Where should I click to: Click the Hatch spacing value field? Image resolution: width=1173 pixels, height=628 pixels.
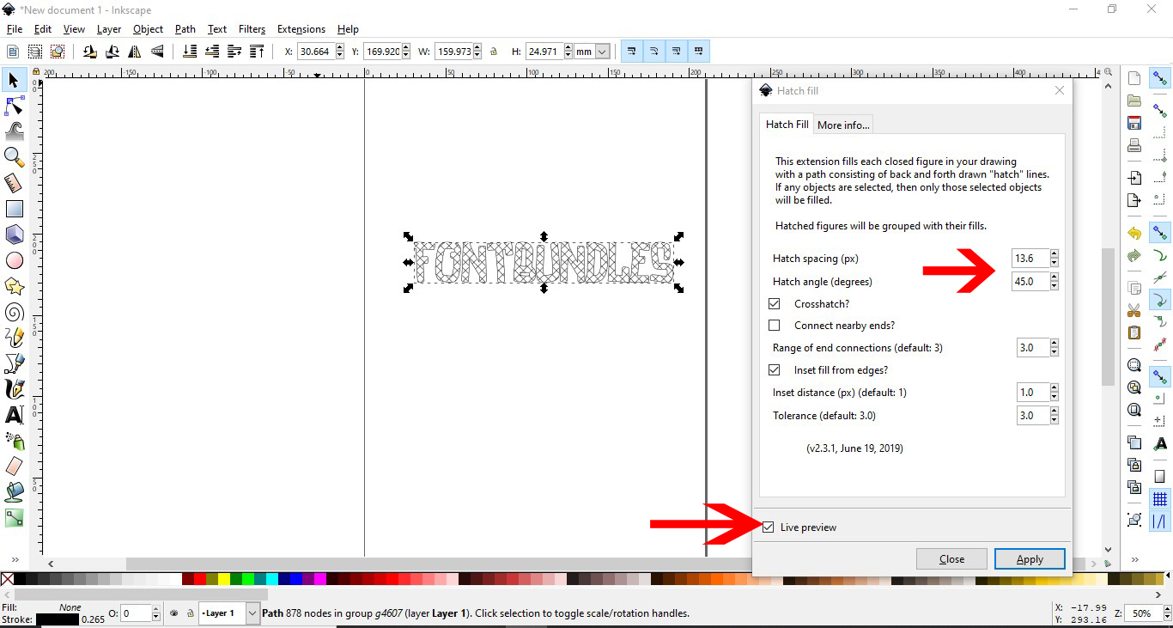(x=1030, y=259)
